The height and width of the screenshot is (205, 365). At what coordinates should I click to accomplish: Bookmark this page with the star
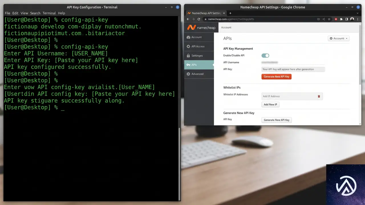pyautogui.click(x=329, y=19)
